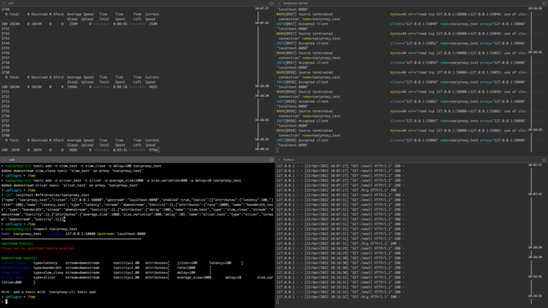Select the curl pane title

[11, 3]
